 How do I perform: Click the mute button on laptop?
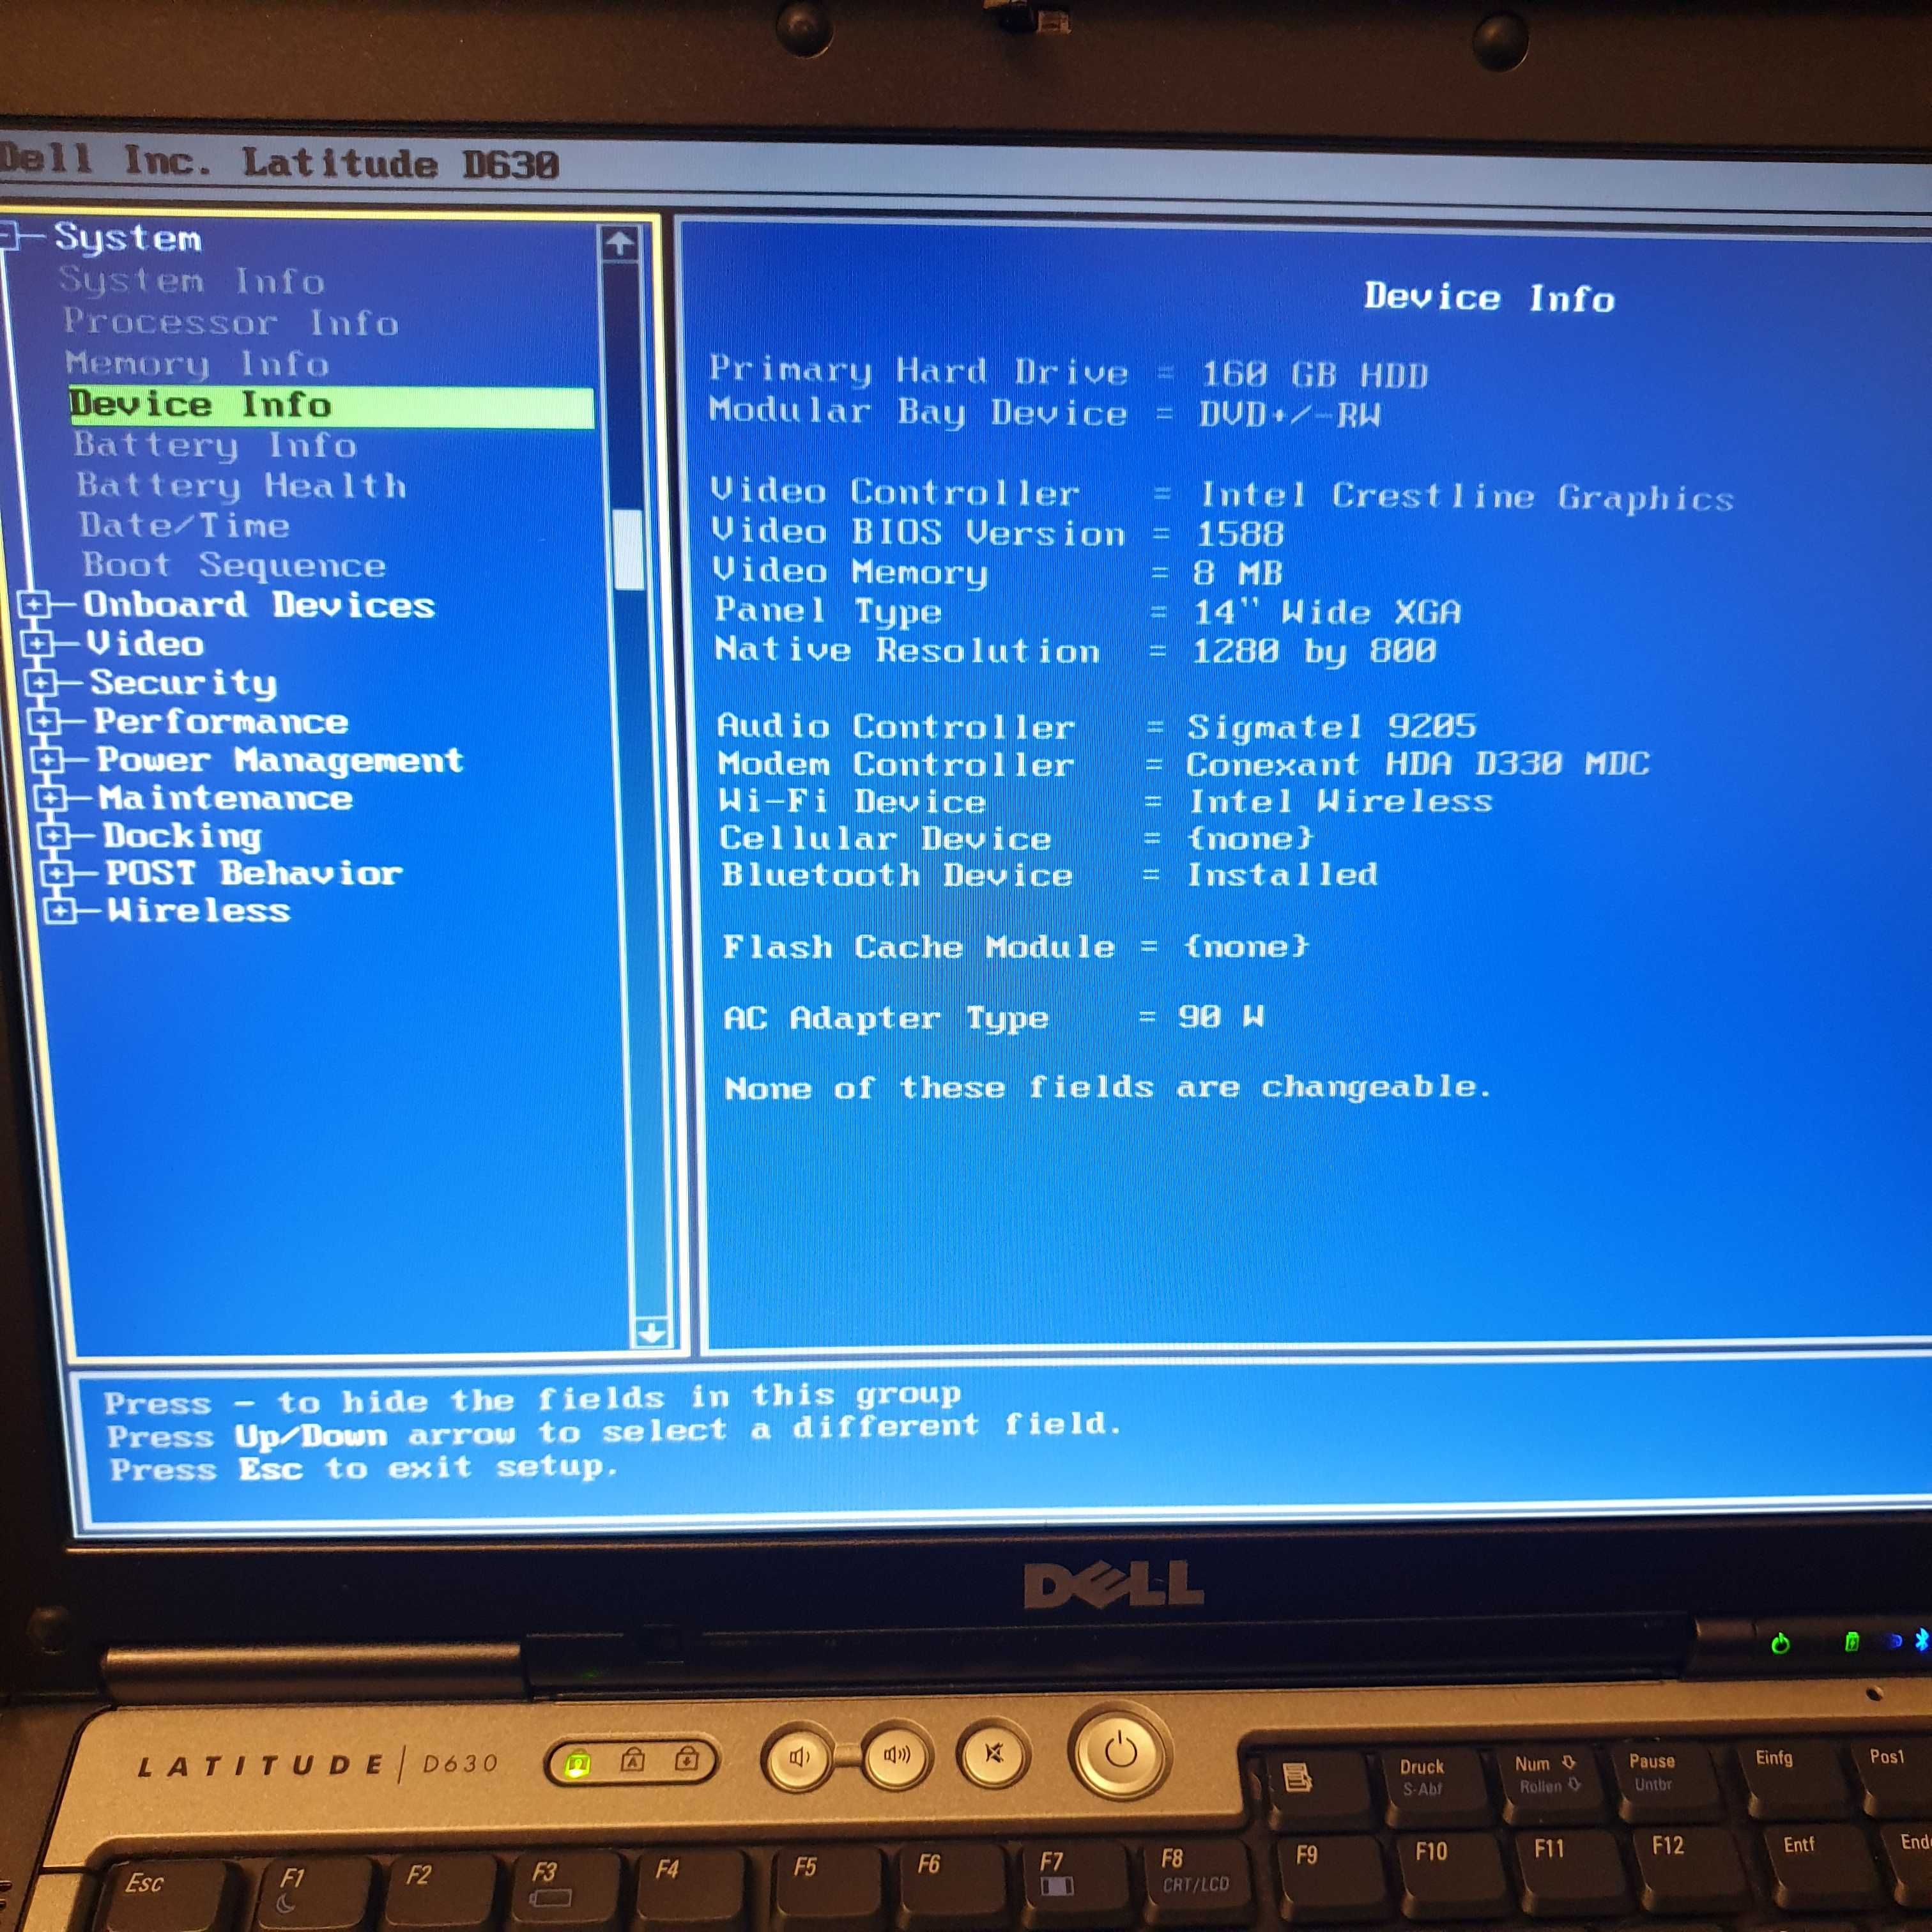click(x=994, y=1753)
